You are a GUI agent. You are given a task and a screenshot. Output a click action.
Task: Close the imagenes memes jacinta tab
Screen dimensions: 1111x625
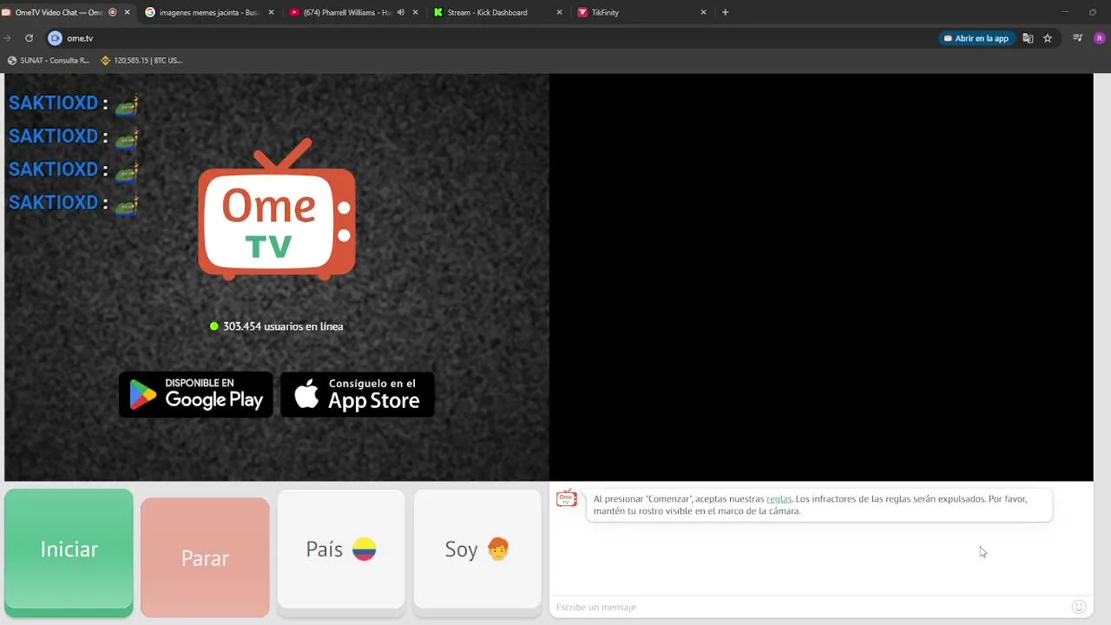coord(271,12)
